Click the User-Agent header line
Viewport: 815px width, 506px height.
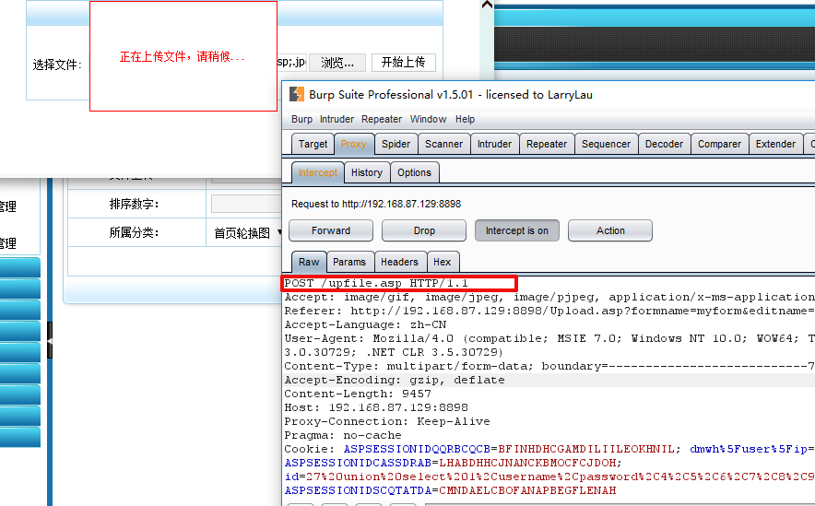(549, 339)
